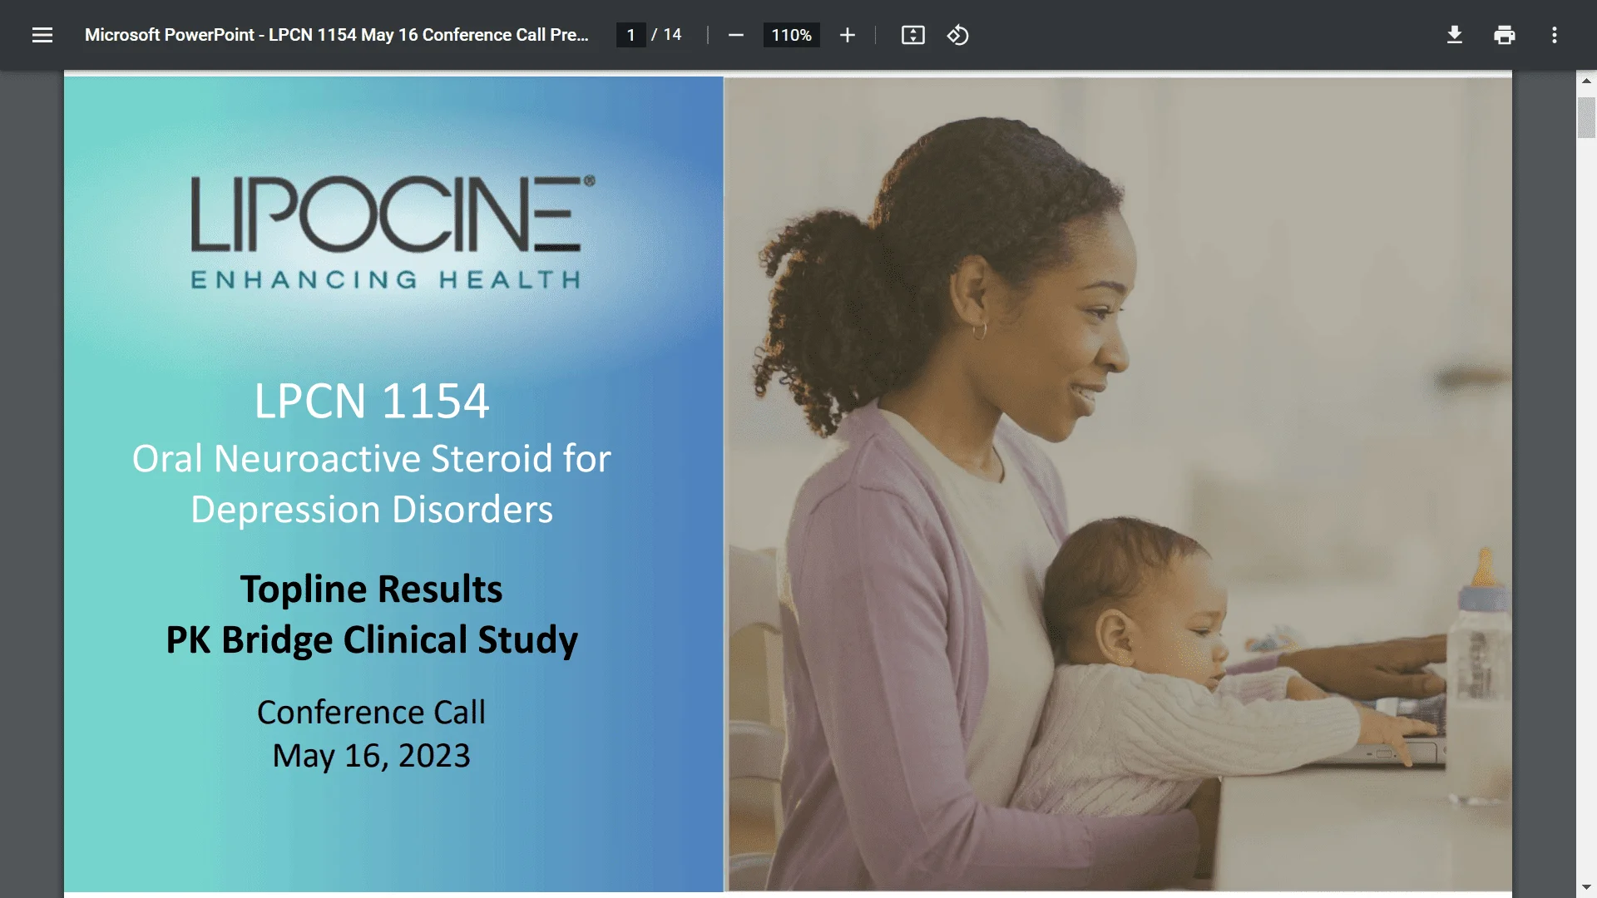This screenshot has height=898, width=1597.
Task: Click the 'ENHANCING HEALTH' tagline
Action: pos(386,280)
